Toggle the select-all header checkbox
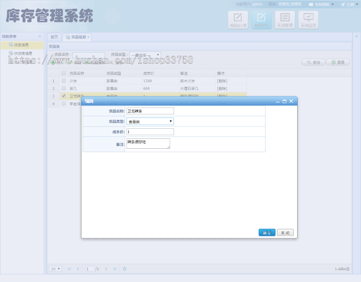The image size is (361, 282). 63,73
